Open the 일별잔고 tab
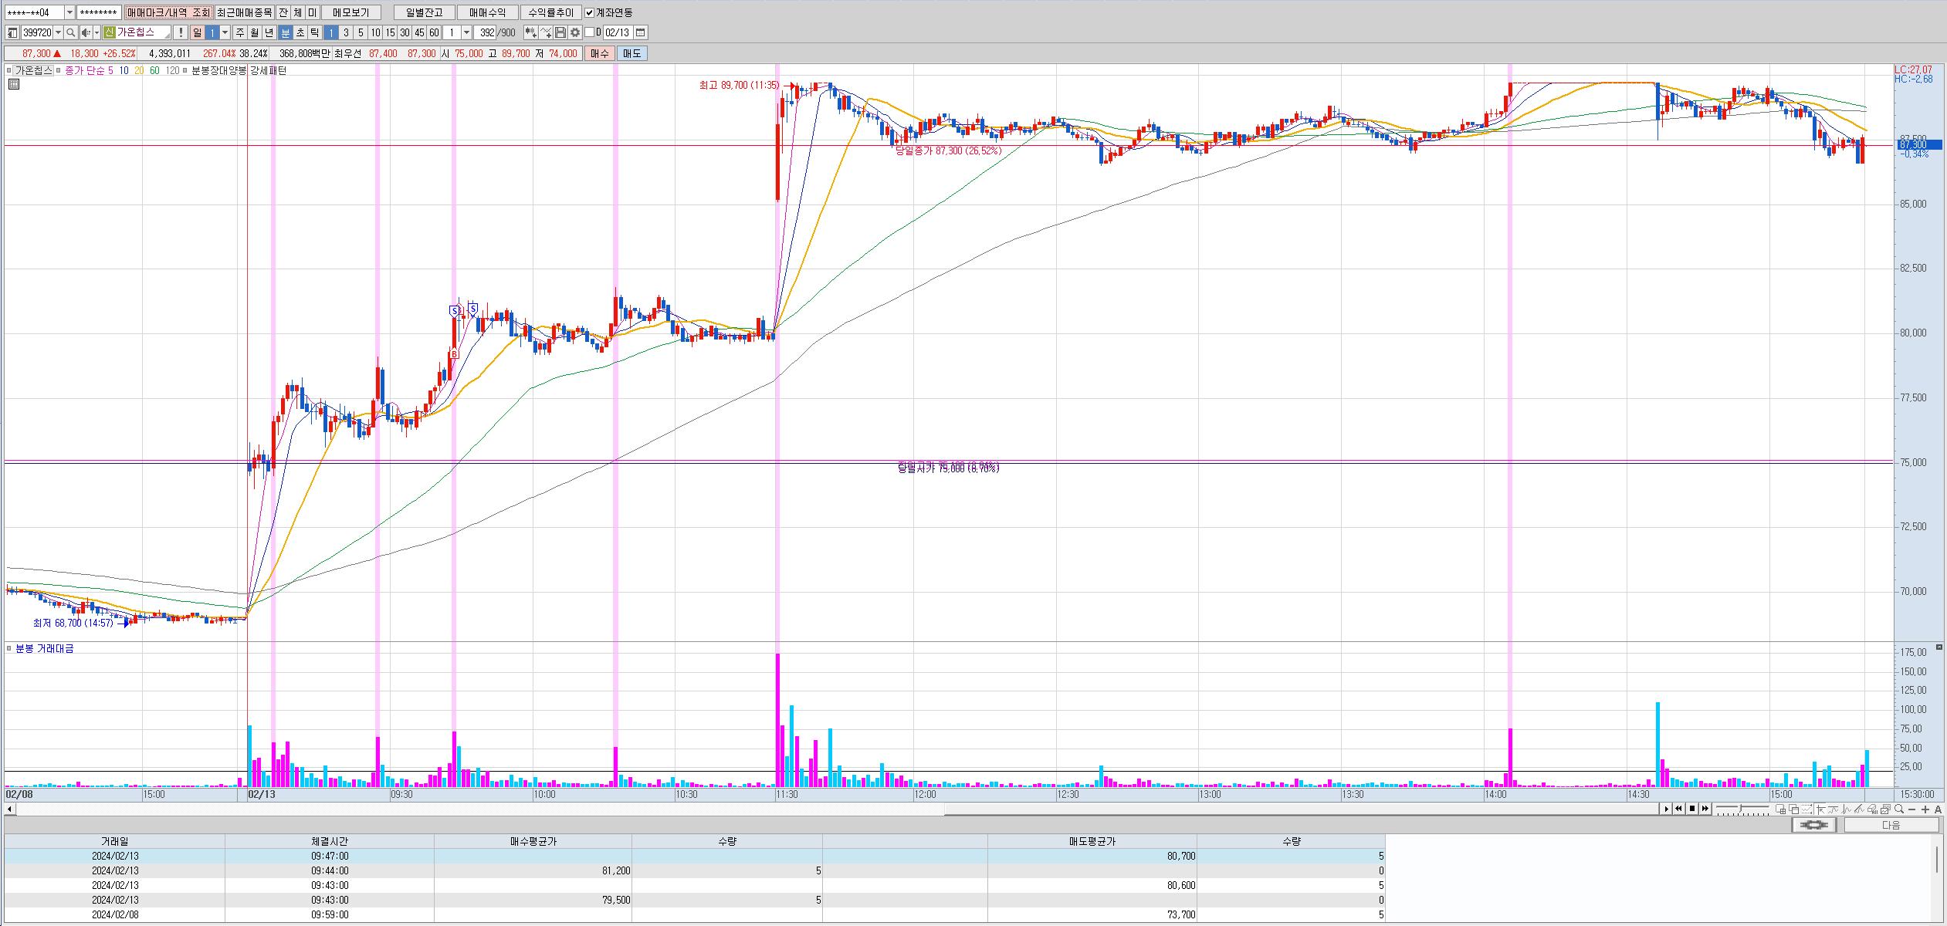The width and height of the screenshot is (1947, 926). point(424,12)
